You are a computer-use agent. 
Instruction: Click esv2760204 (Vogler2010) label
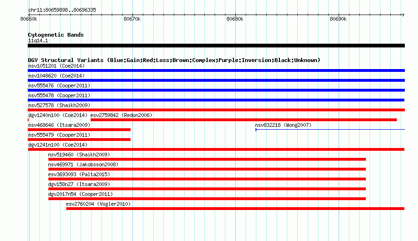tap(98, 204)
